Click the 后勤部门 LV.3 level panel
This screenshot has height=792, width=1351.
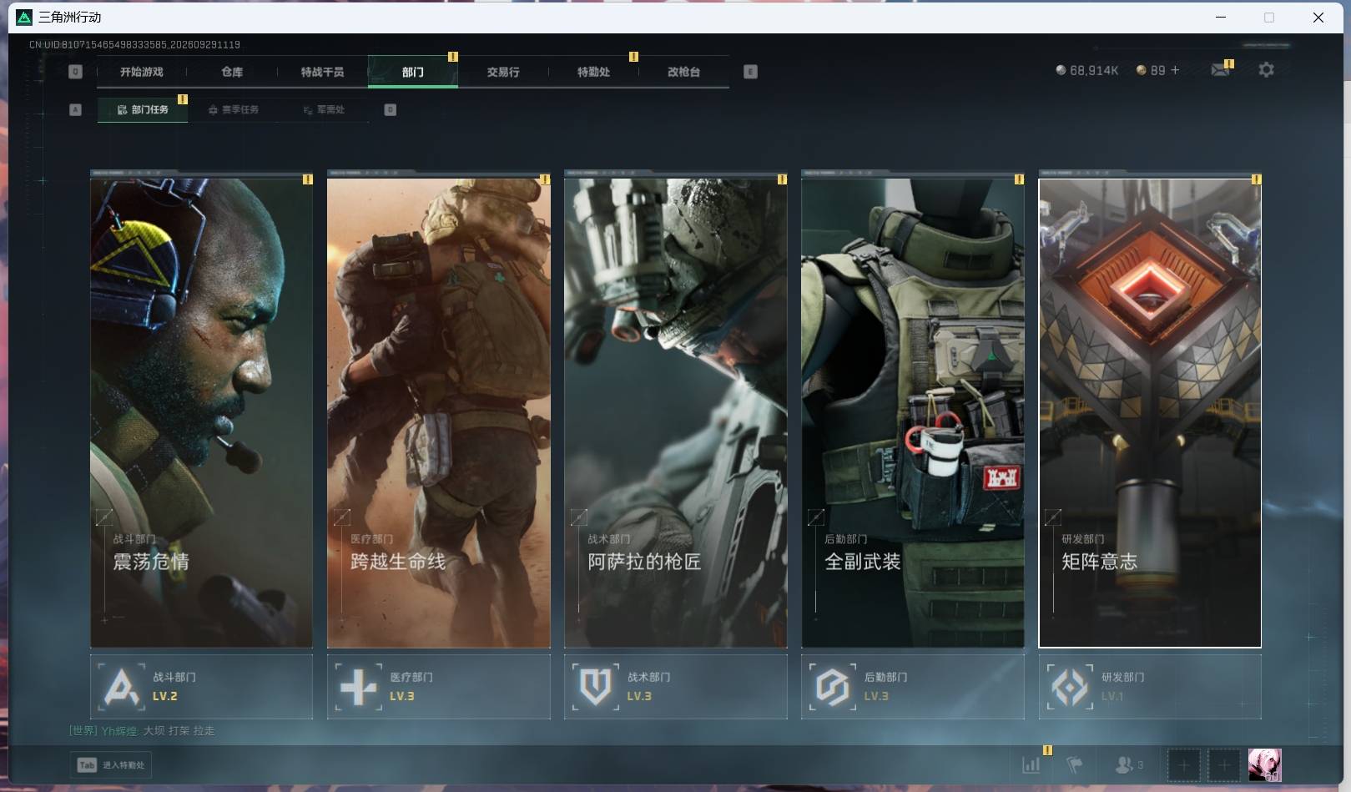(913, 687)
